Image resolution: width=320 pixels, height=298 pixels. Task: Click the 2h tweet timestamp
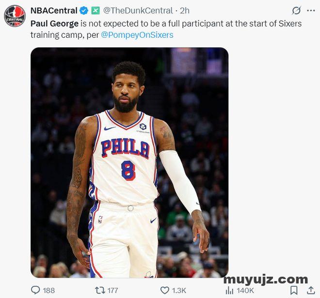(185, 11)
